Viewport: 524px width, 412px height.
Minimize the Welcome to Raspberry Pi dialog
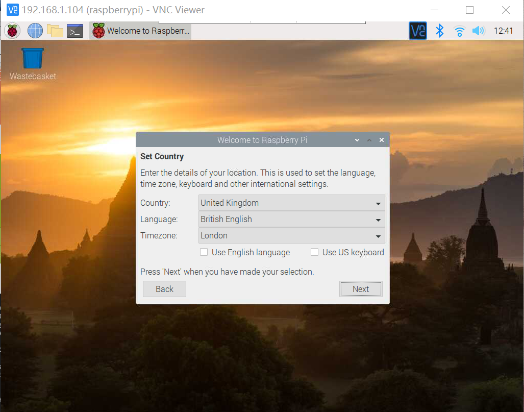tap(357, 140)
